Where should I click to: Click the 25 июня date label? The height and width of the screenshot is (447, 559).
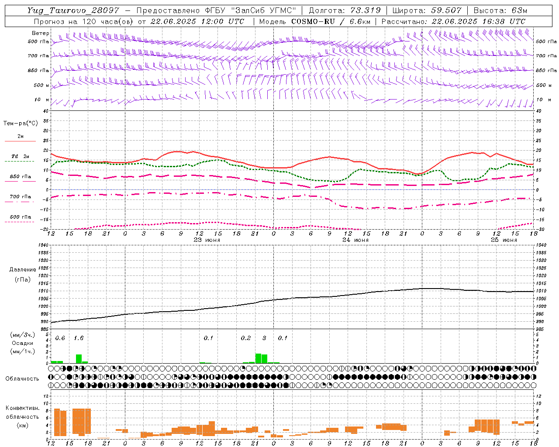point(504,240)
